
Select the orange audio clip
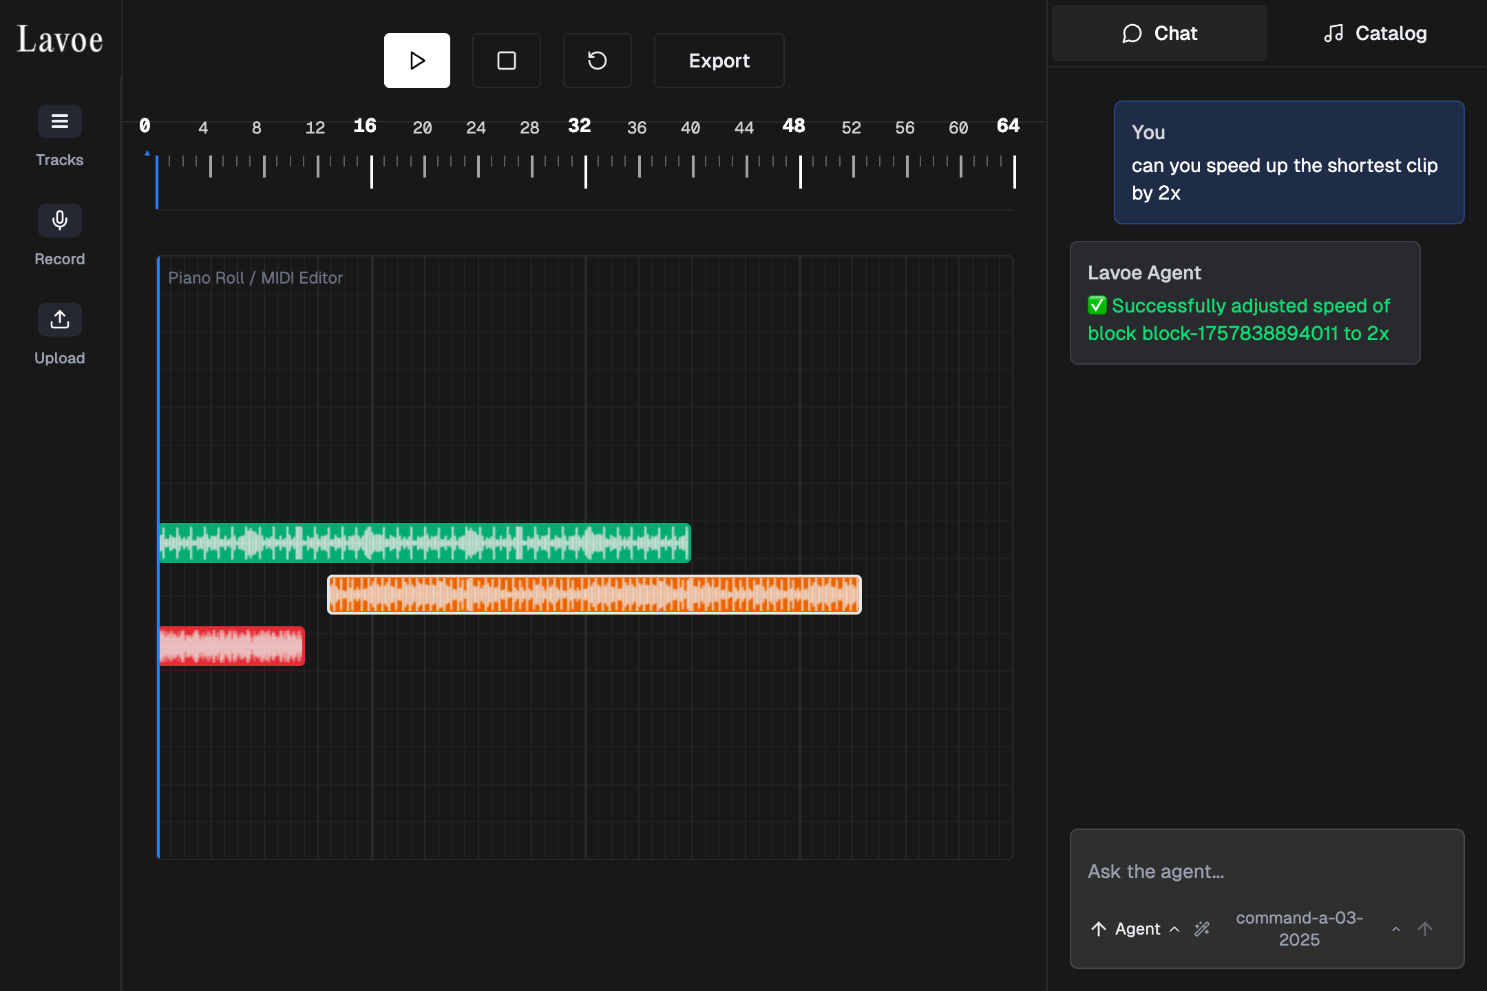[x=594, y=595]
